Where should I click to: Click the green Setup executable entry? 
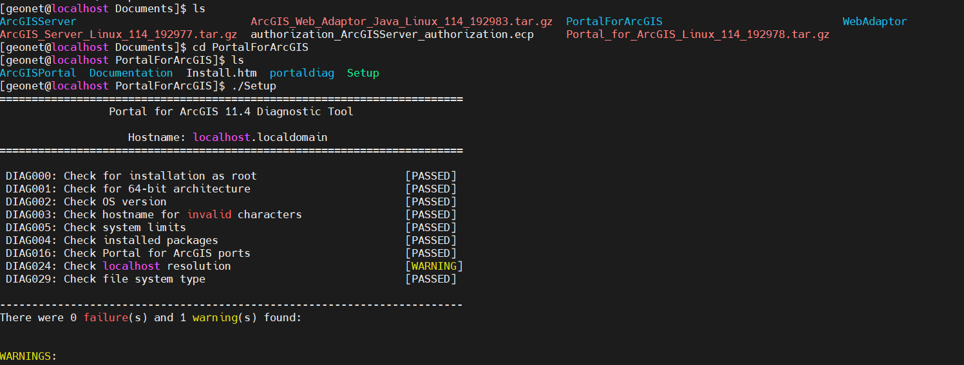tap(363, 73)
